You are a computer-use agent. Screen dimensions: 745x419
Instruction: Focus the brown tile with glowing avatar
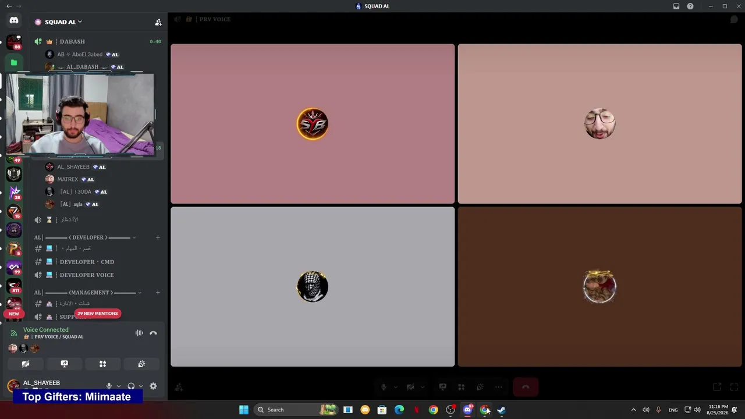(x=599, y=287)
